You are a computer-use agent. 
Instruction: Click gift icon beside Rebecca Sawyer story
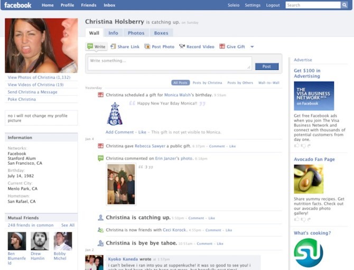(x=100, y=146)
